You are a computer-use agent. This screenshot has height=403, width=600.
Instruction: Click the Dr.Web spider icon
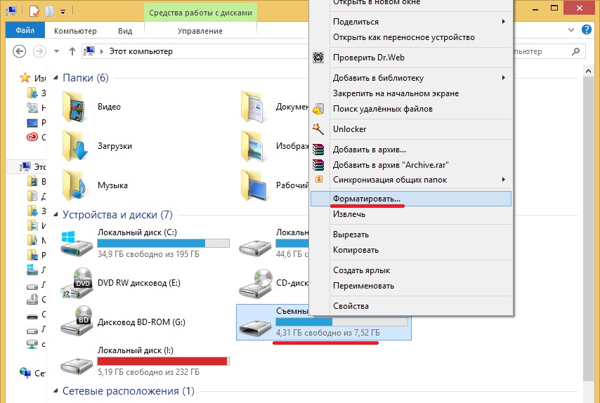(318, 58)
